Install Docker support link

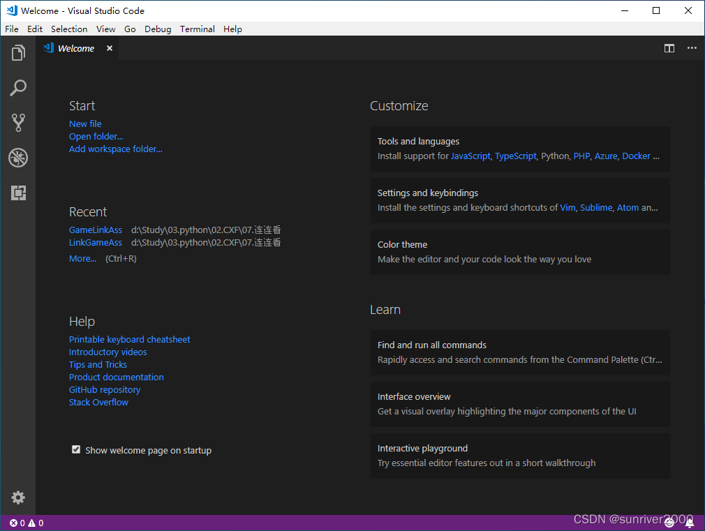pyautogui.click(x=636, y=156)
